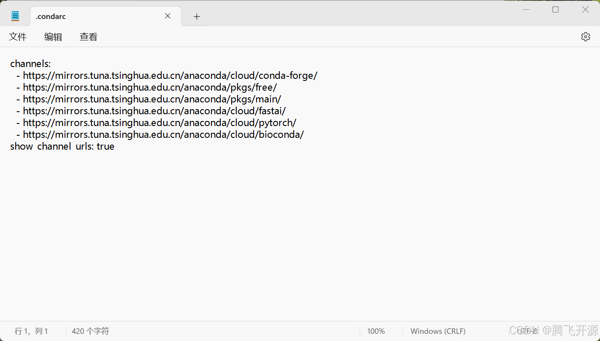
Task: Select the .condarc tab
Action: click(x=106, y=16)
